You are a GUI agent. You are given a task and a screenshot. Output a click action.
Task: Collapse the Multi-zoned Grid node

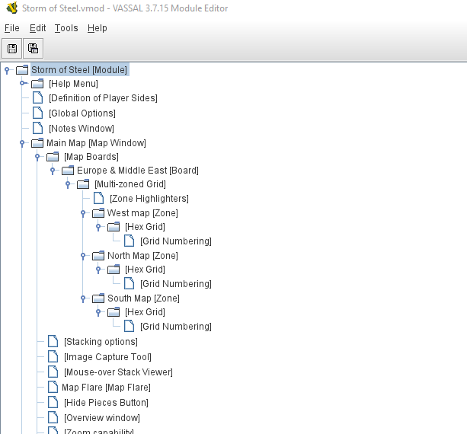click(68, 184)
